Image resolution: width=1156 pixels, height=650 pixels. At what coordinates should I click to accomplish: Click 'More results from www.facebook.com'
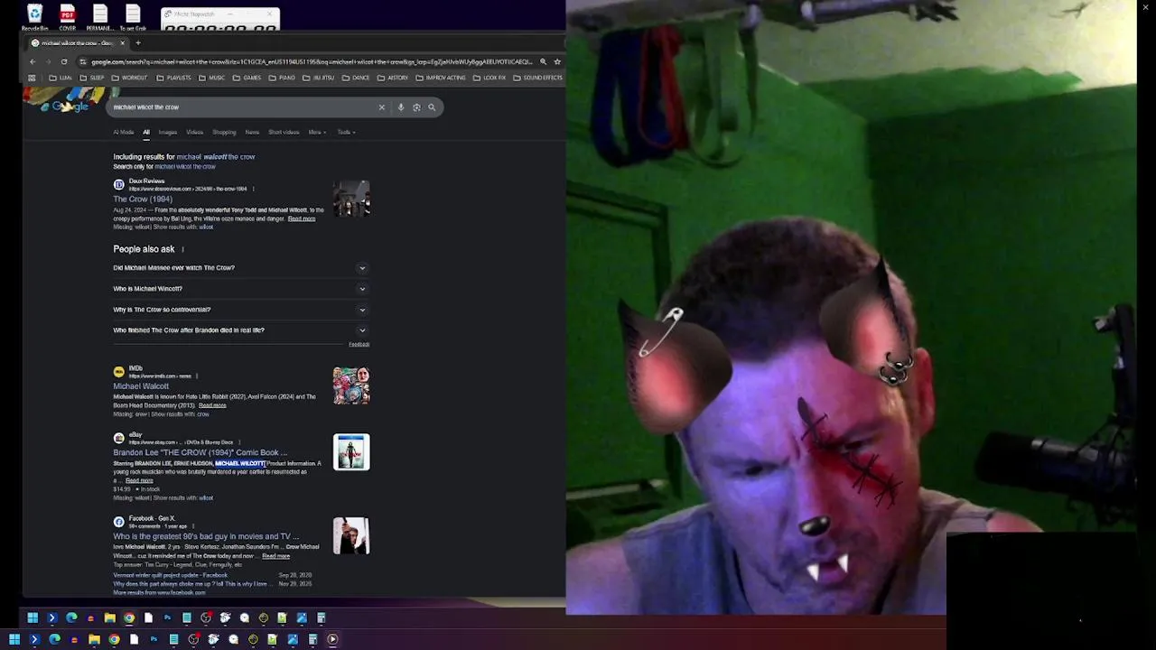point(159,593)
